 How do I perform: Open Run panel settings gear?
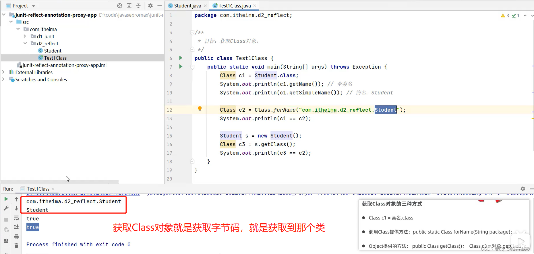click(523, 189)
